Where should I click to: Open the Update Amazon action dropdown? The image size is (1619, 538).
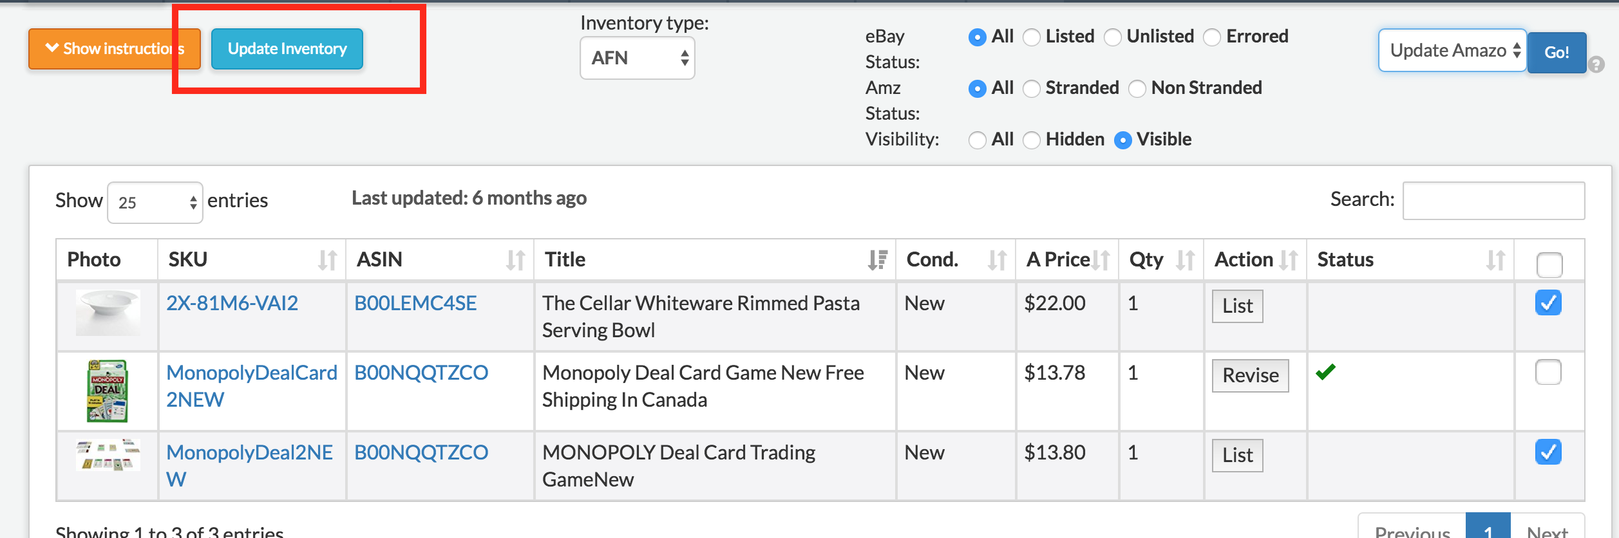pyautogui.click(x=1452, y=50)
